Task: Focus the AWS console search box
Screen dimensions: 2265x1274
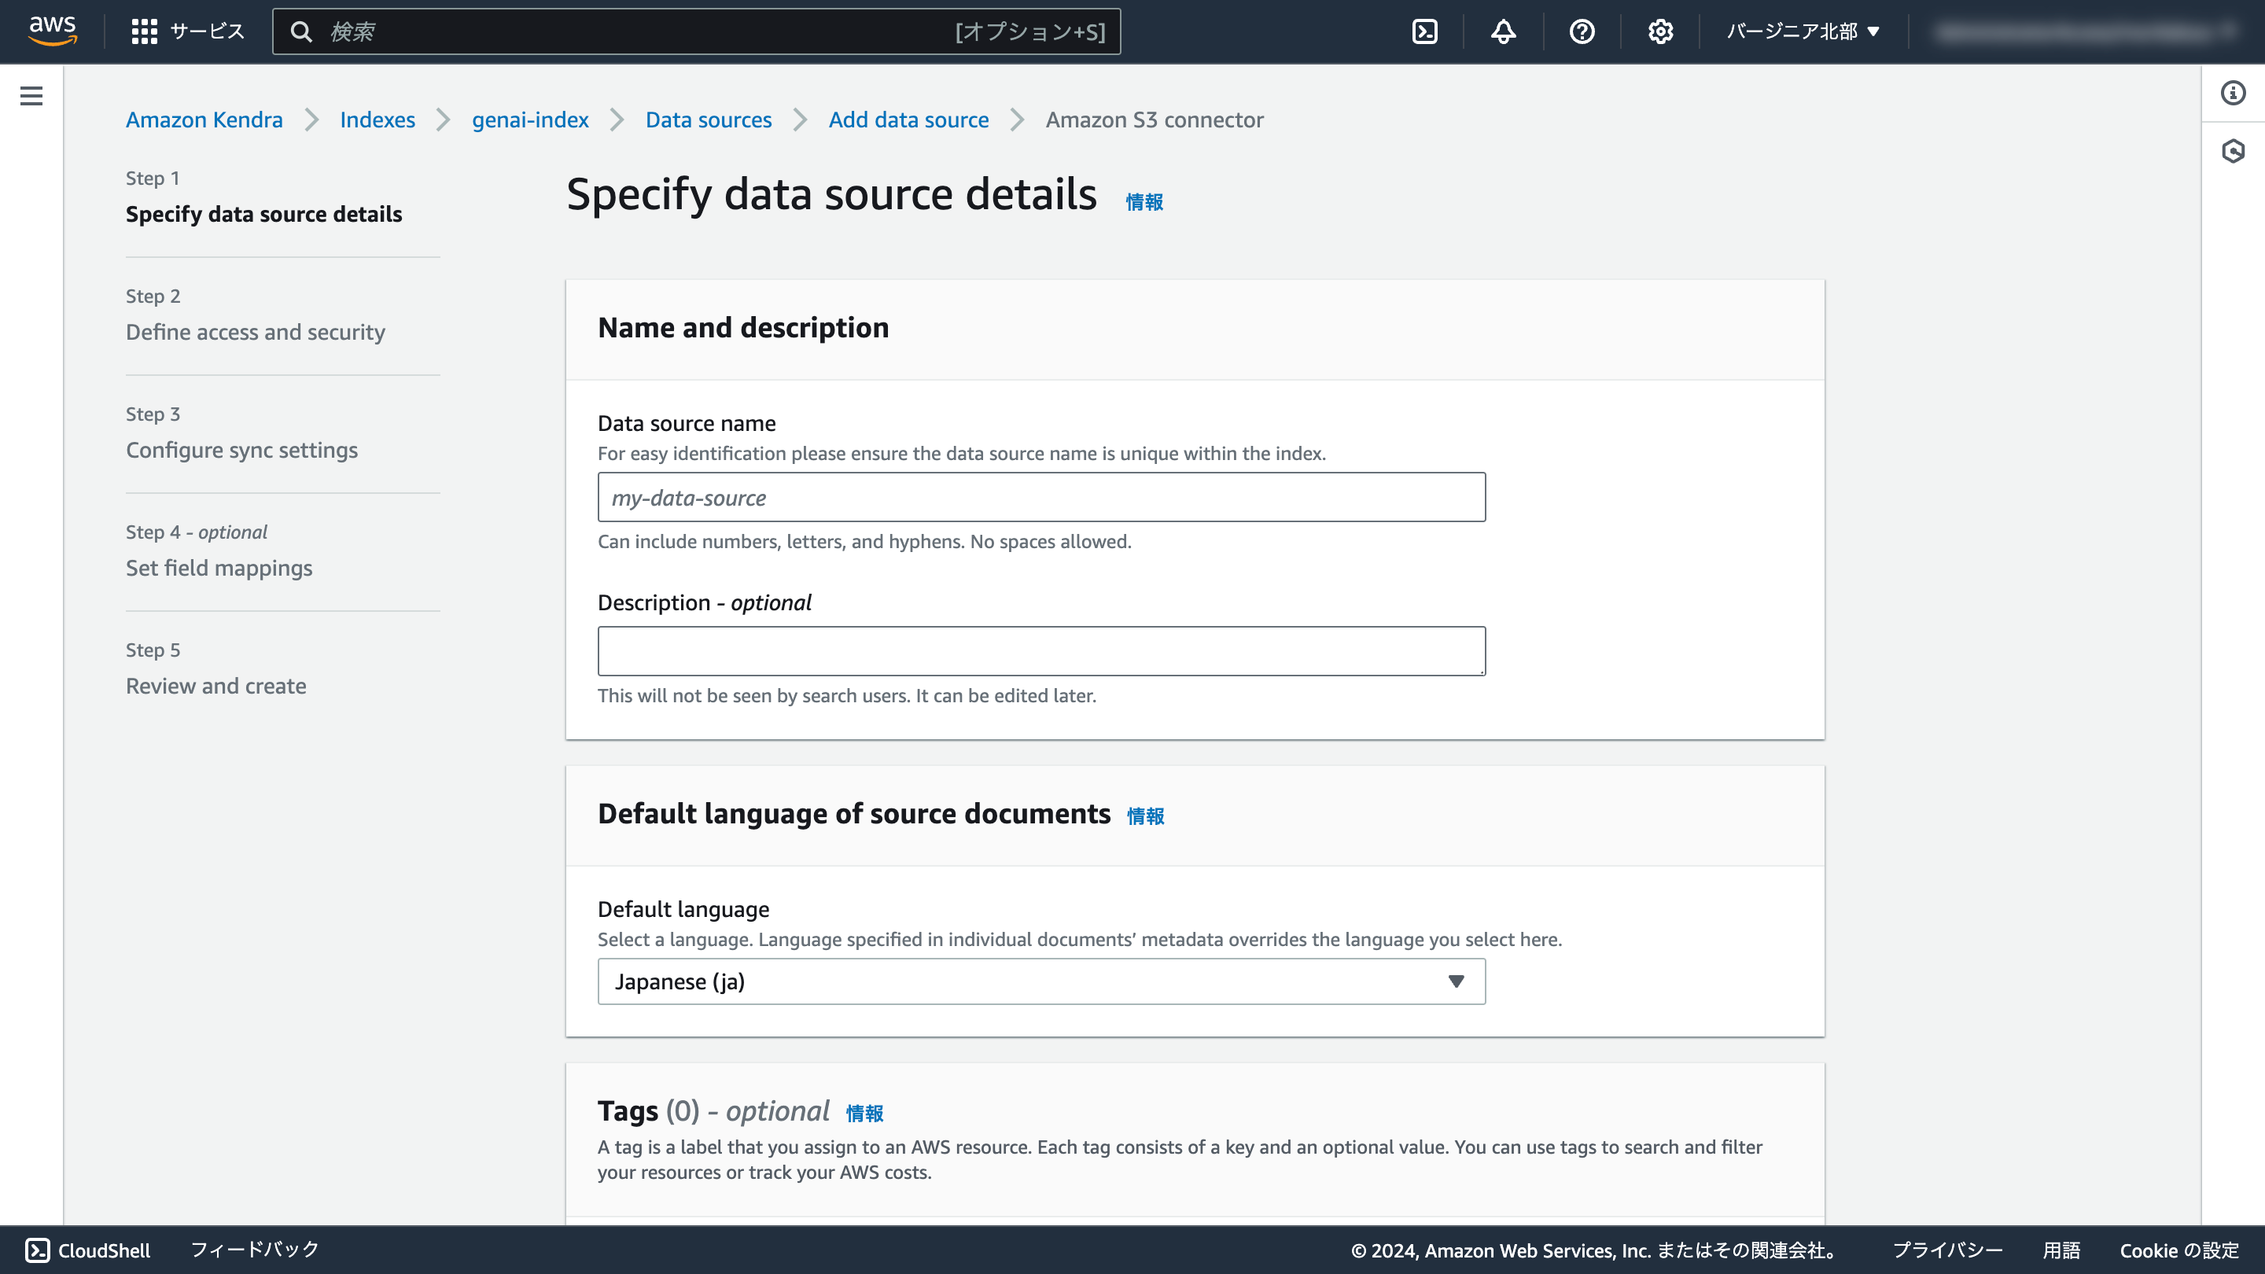Action: (633, 31)
